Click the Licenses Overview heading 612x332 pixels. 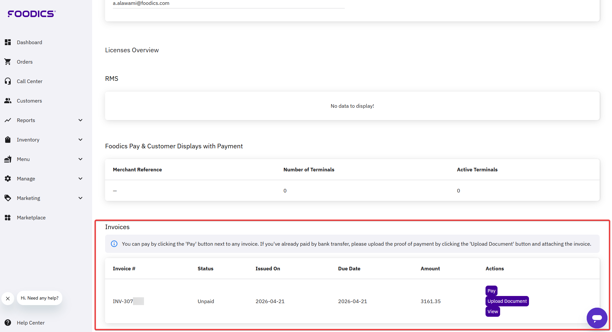tap(132, 50)
